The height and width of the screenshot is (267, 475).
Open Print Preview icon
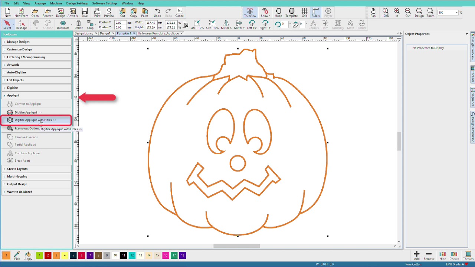109,13
